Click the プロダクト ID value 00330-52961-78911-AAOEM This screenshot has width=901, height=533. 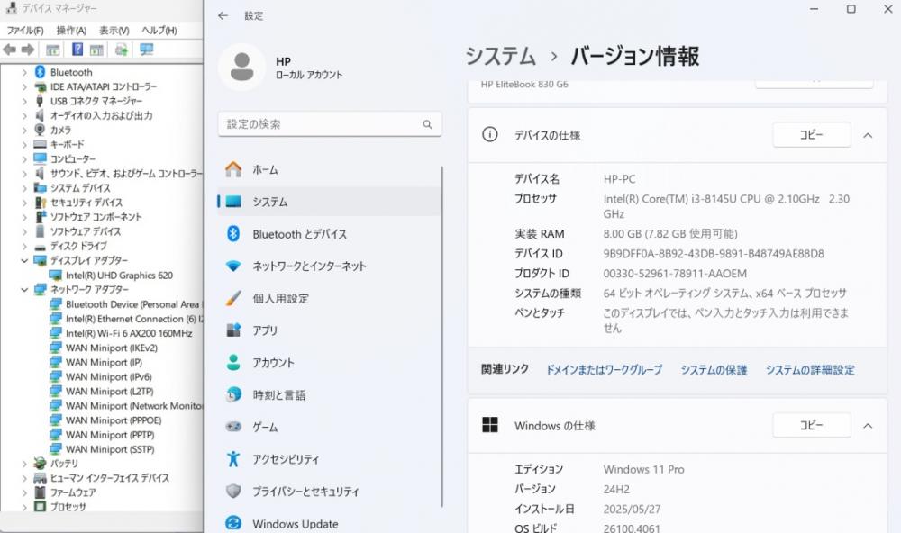coord(675,274)
